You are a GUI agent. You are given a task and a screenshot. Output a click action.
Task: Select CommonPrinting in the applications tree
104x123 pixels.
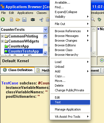tap(23, 36)
